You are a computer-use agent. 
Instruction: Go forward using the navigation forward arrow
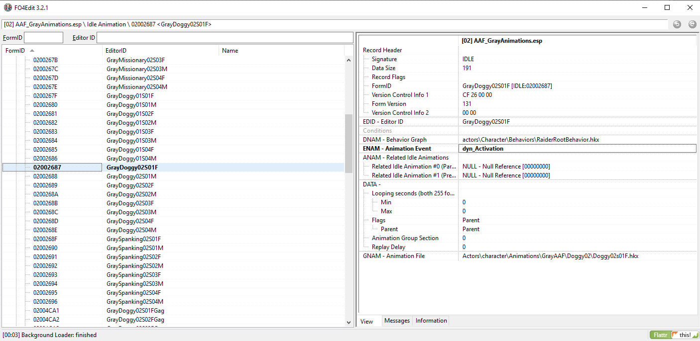click(692, 24)
